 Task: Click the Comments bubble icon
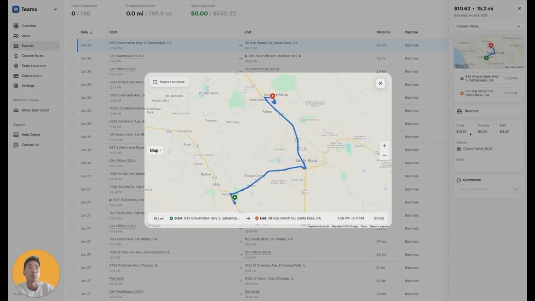(459, 180)
